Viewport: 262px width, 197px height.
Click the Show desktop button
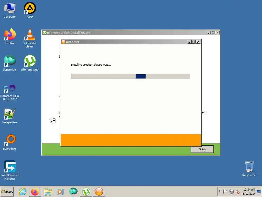(x=259, y=191)
